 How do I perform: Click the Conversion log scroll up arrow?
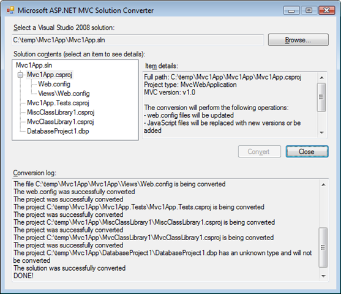323,184
